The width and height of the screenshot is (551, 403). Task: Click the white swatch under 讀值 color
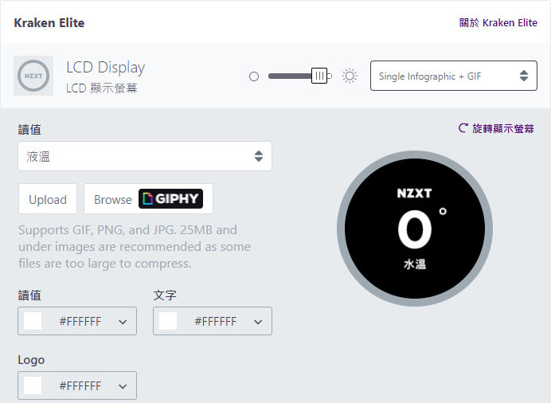pyautogui.click(x=33, y=321)
